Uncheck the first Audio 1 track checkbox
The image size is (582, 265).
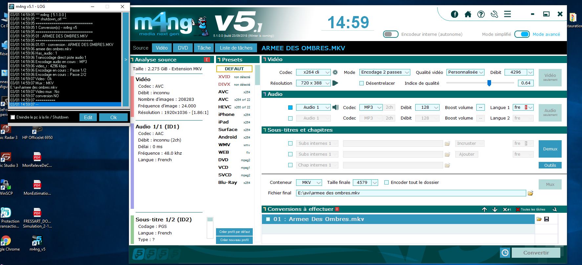(290, 107)
